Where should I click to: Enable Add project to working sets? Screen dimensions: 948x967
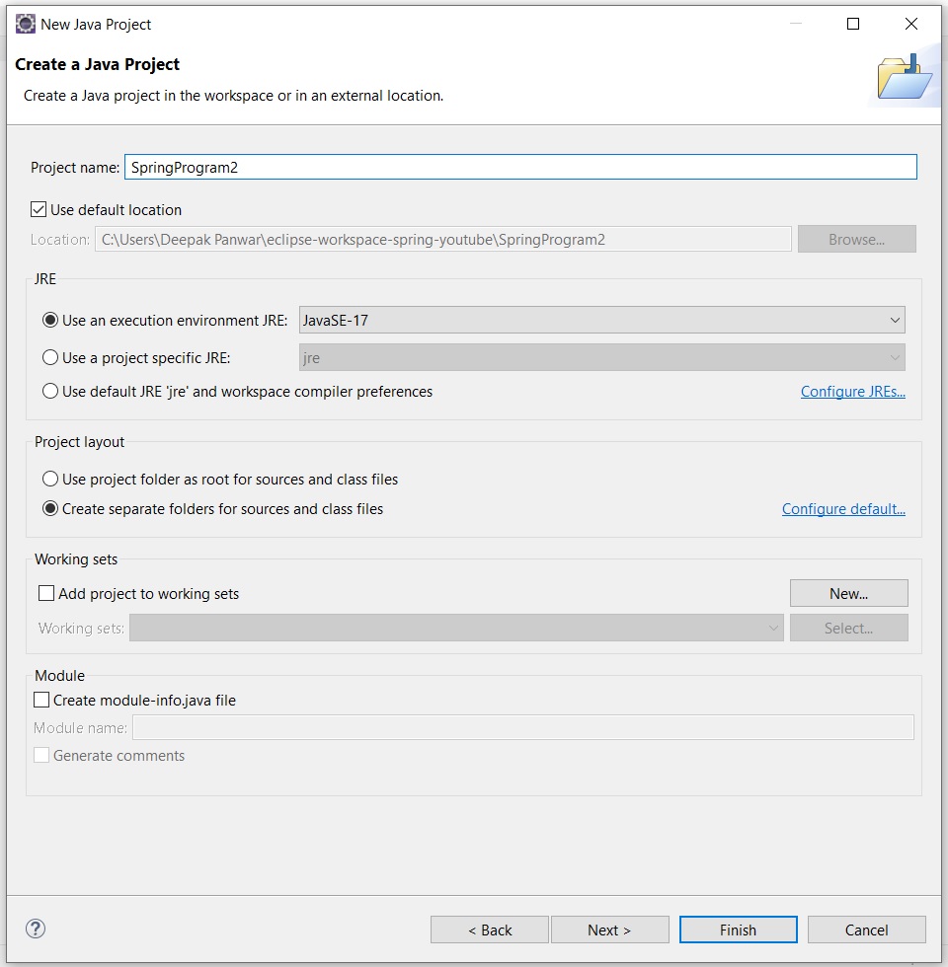46,593
